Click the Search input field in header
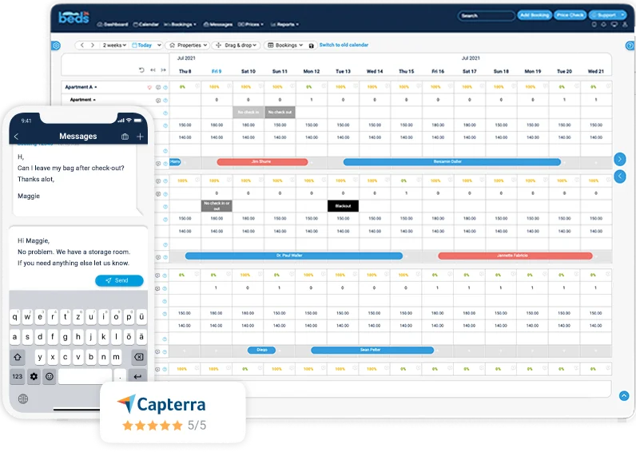The width and height of the screenshot is (636, 452). [486, 15]
